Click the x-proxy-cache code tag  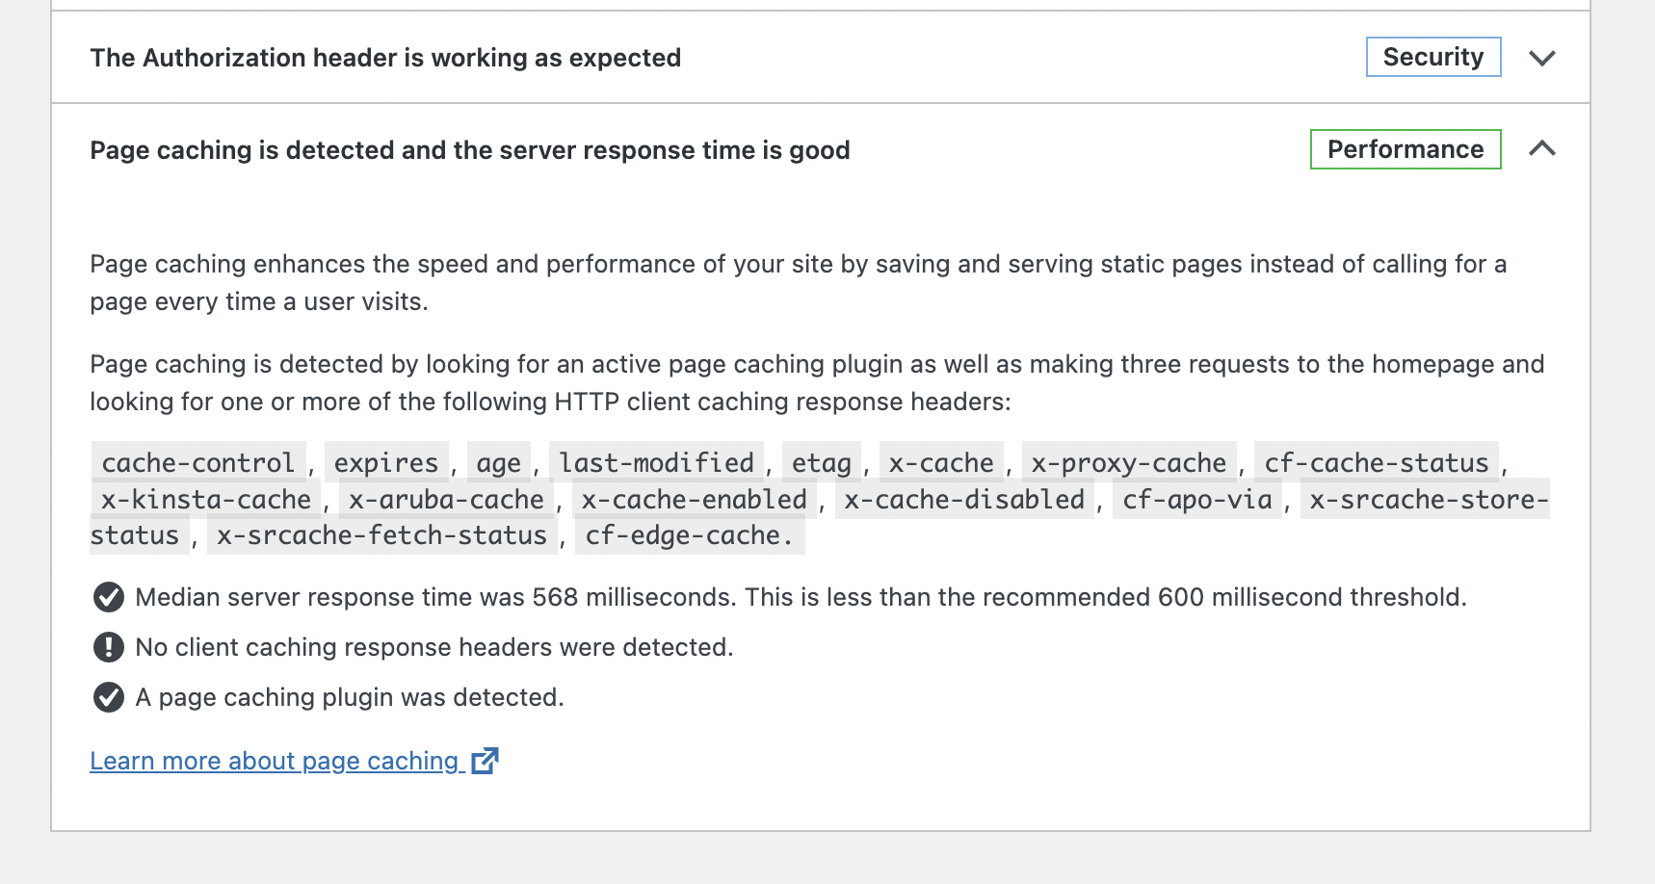(x=1129, y=463)
